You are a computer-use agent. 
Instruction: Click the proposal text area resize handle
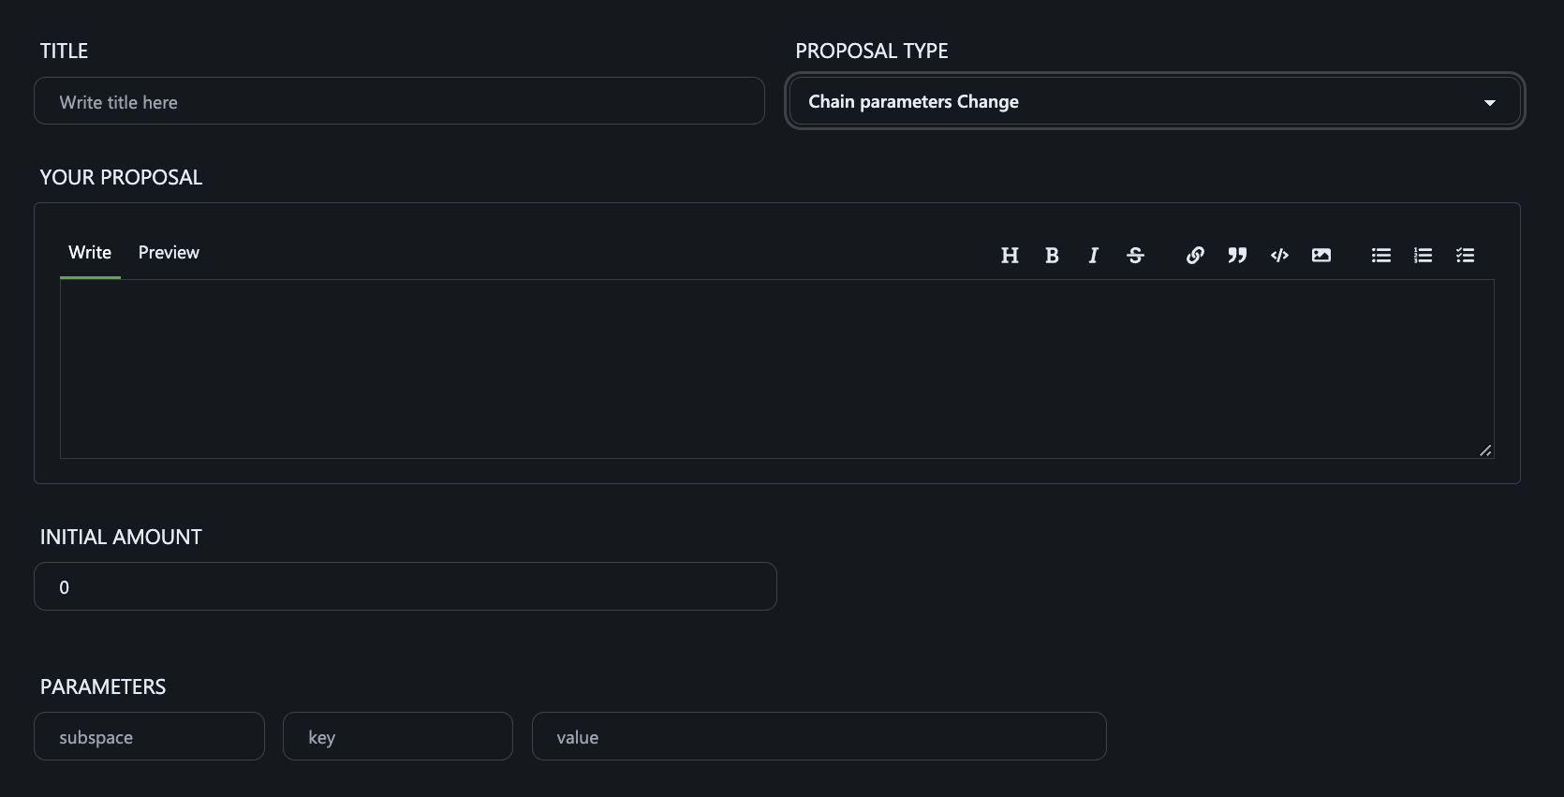pos(1485,450)
